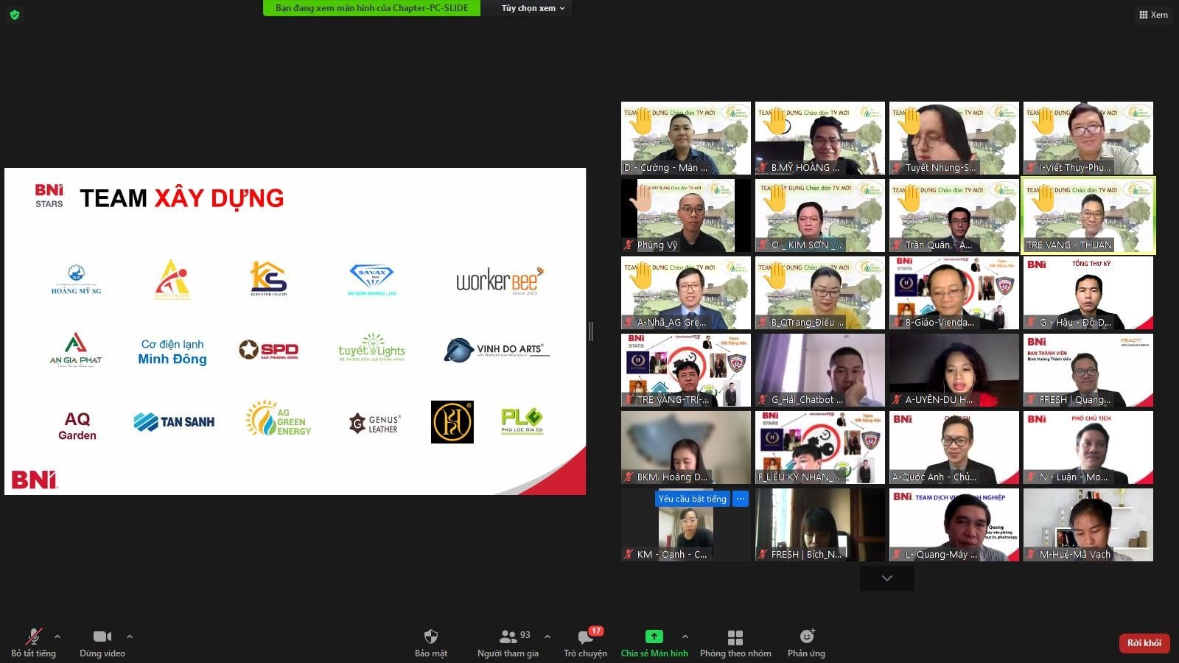Screen dimensions: 1179x663
Task: Select F_LIÊU KỲ NHÂN video tile
Action: click(x=820, y=447)
